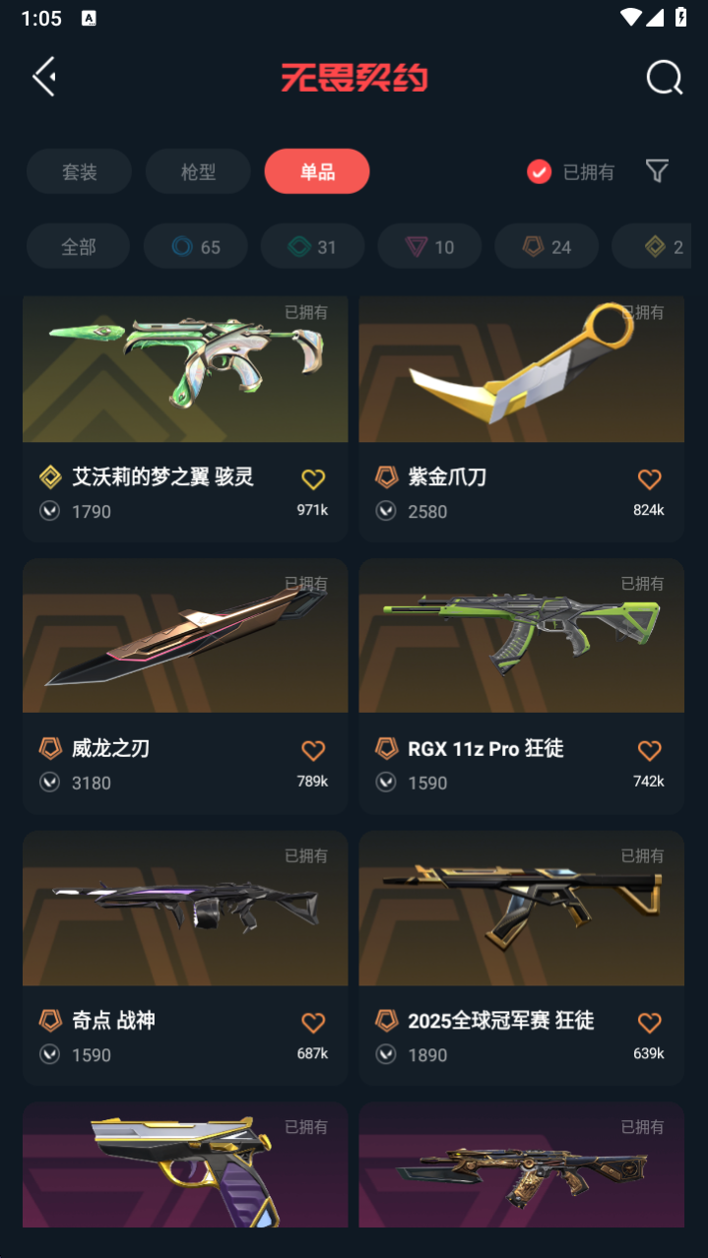Tap heart icon for RGX 11z Pro 狂徒
Viewport: 708px width, 1258px height.
tap(649, 751)
